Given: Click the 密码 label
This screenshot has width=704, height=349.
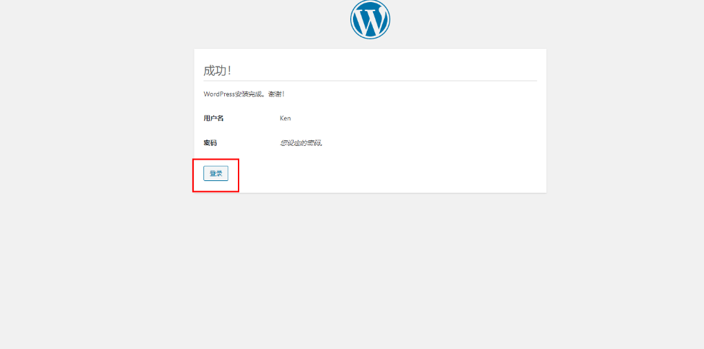Looking at the screenshot, I should click(x=210, y=143).
